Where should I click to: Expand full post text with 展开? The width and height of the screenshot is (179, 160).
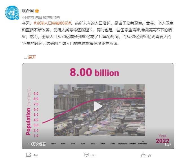pyautogui.click(x=32, y=57)
